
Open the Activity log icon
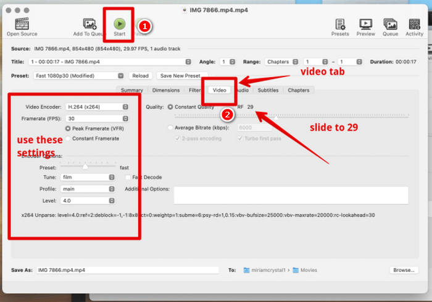(x=414, y=24)
